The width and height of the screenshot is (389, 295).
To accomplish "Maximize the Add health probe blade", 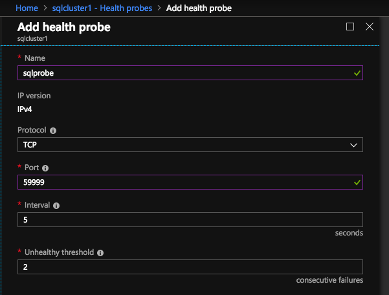I will [x=350, y=27].
